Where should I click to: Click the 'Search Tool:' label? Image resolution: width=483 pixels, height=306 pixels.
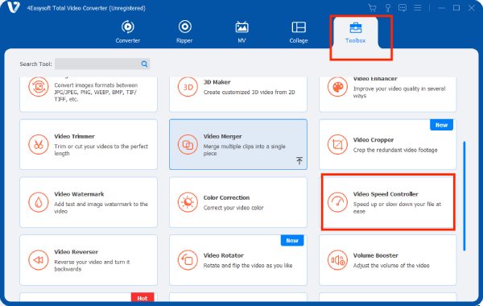(35, 64)
